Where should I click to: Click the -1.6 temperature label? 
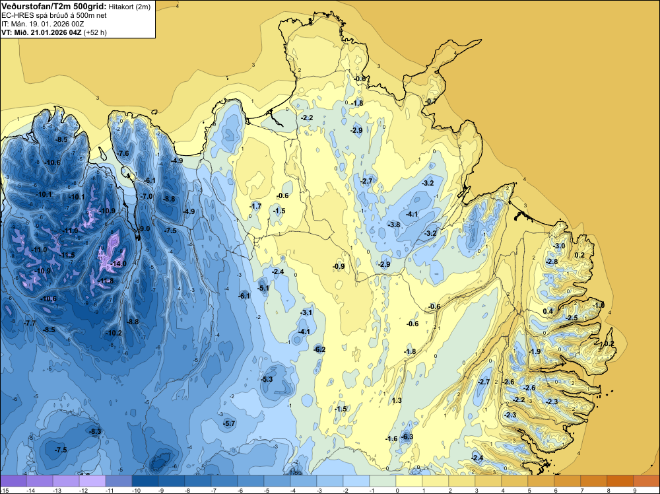[x=392, y=439]
